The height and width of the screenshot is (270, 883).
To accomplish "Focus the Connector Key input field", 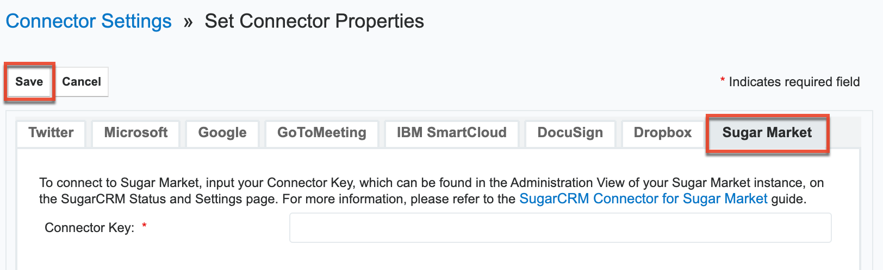I will click(560, 228).
